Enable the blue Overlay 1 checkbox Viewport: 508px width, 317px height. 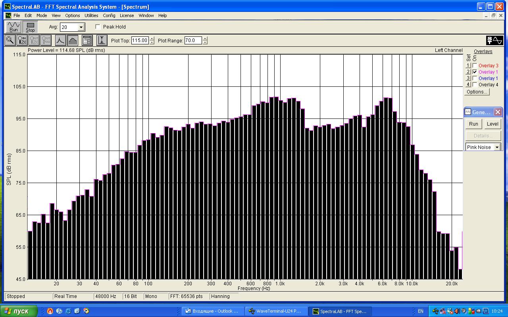tap(475, 78)
